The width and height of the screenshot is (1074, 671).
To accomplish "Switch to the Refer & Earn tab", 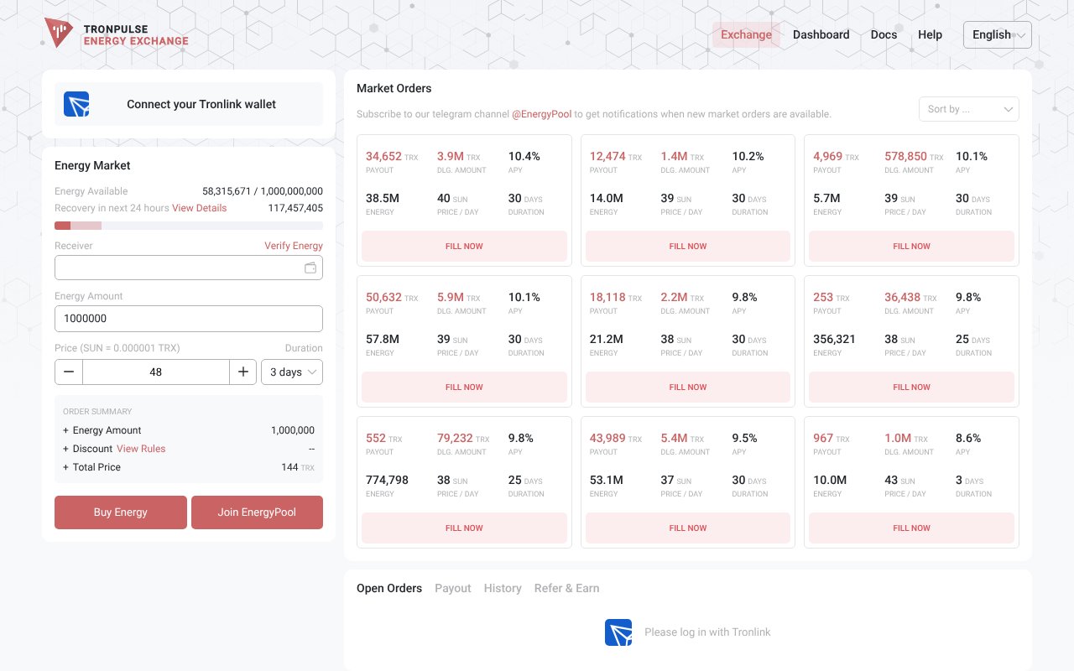I will coord(566,588).
